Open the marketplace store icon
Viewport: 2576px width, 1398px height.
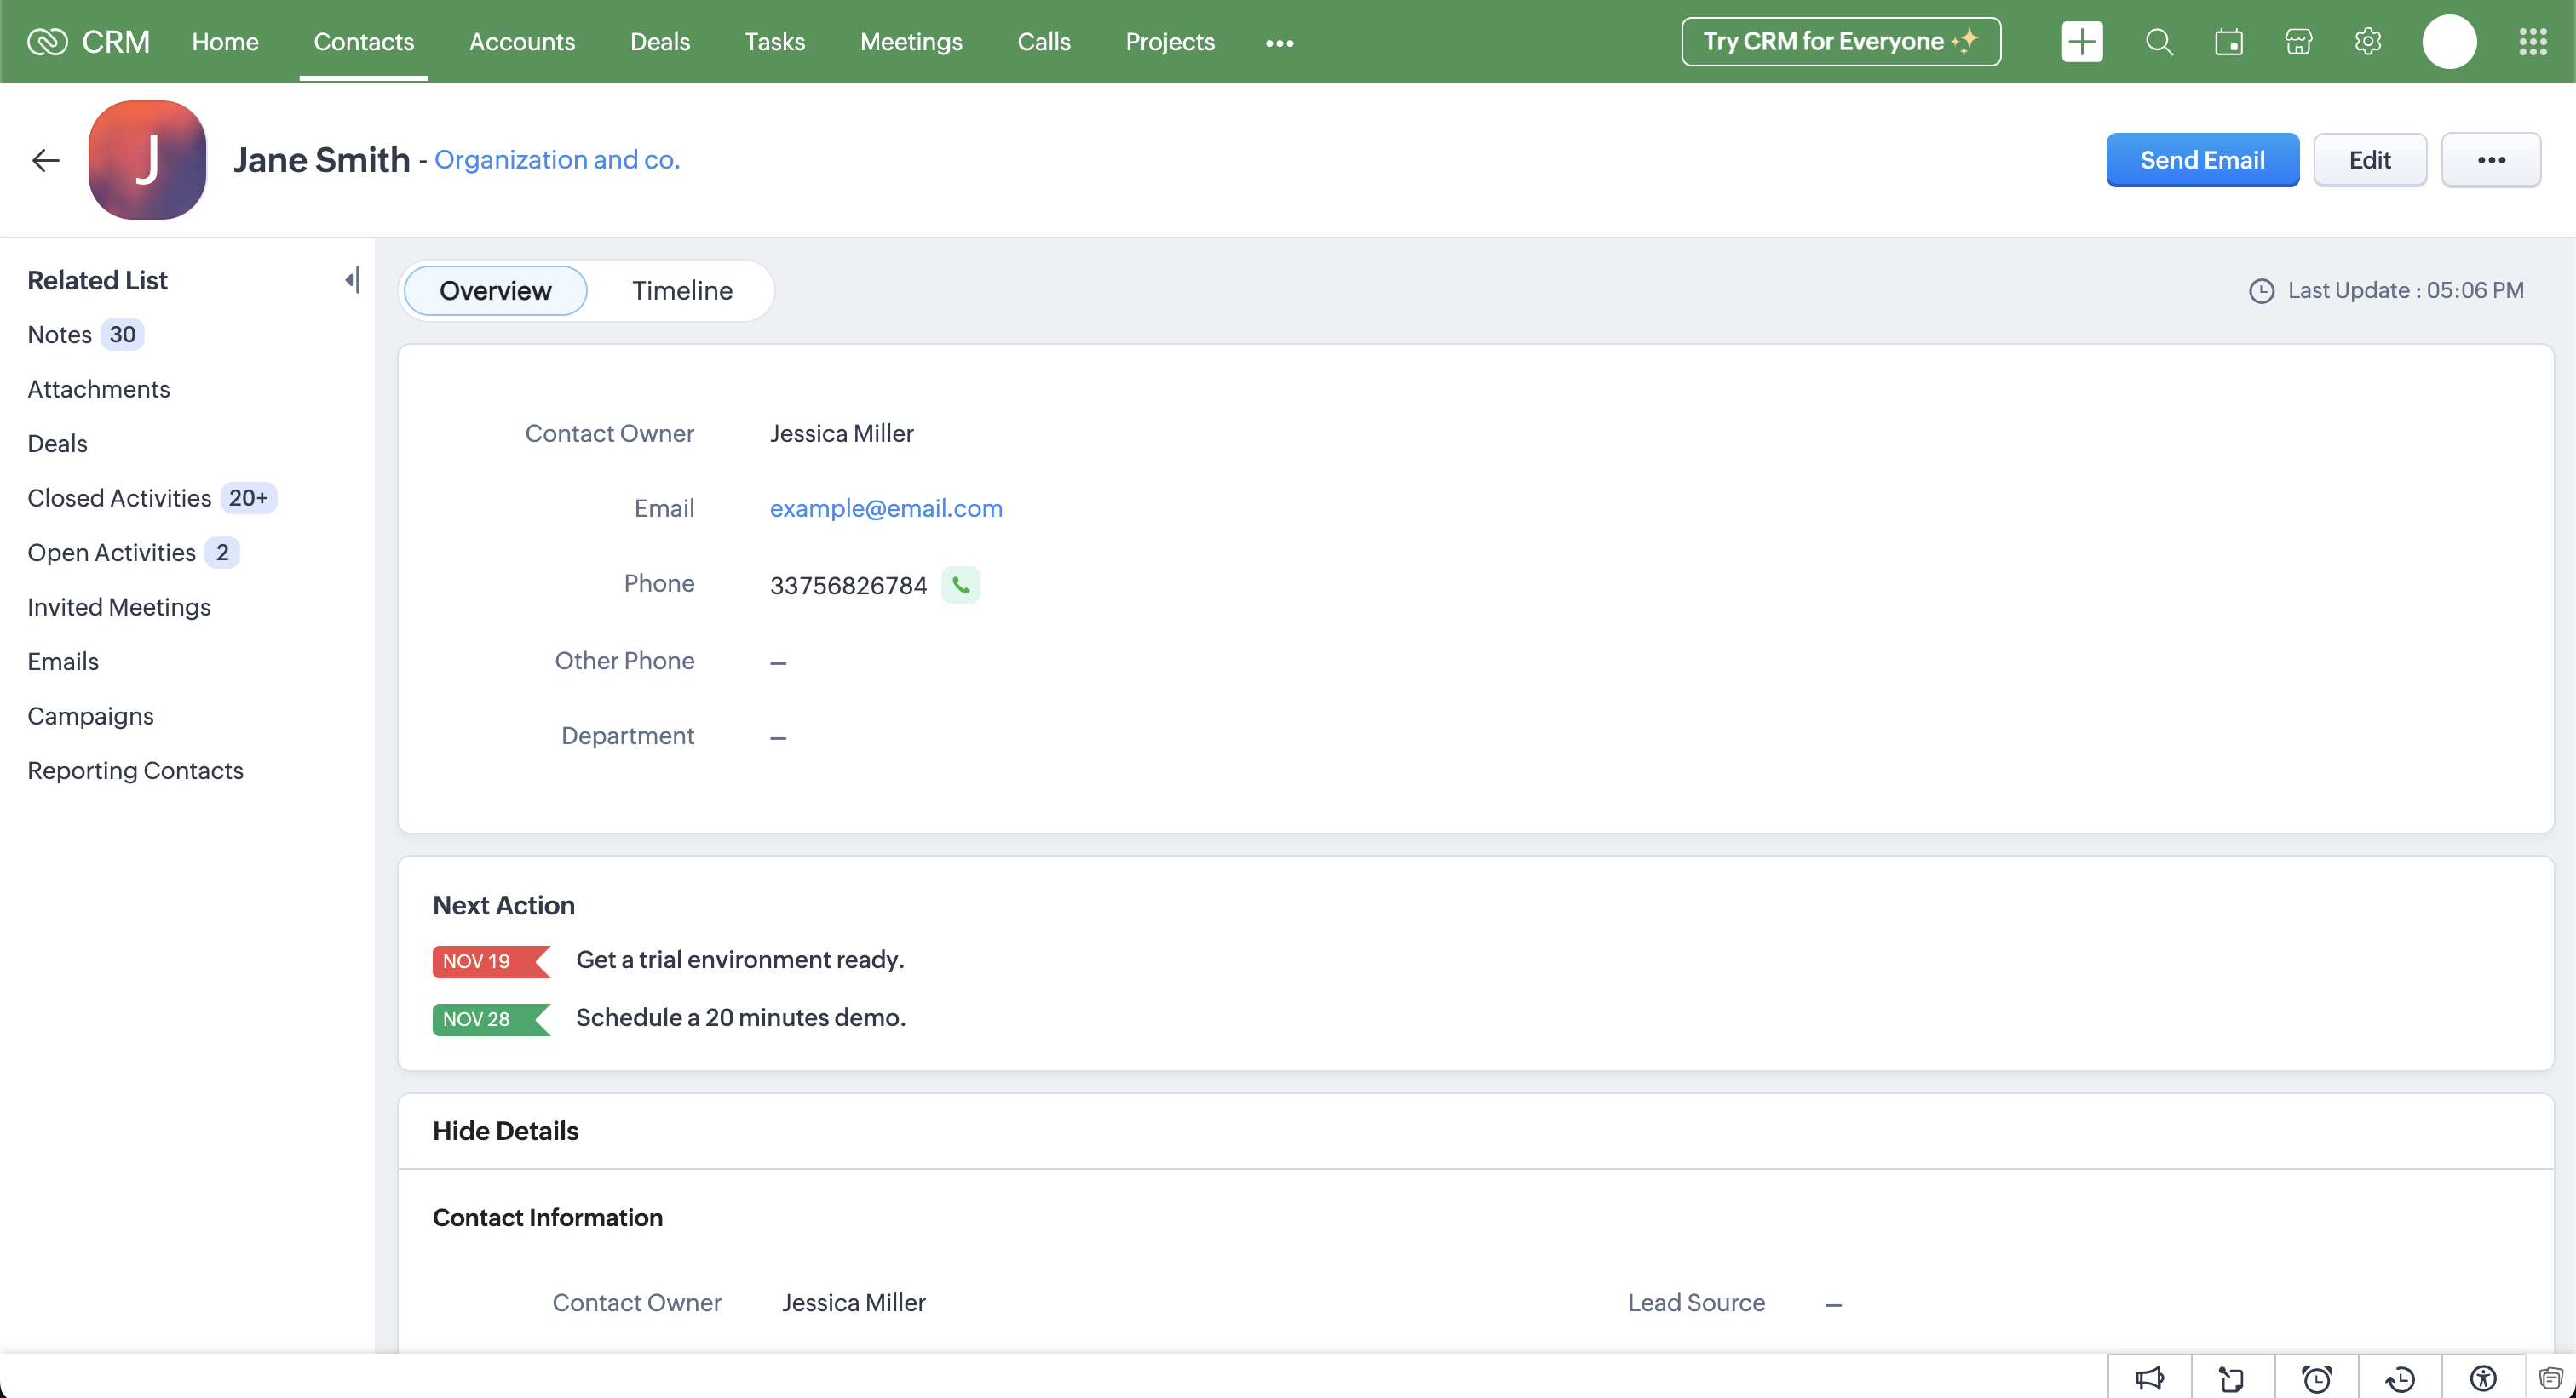pyautogui.click(x=2299, y=41)
